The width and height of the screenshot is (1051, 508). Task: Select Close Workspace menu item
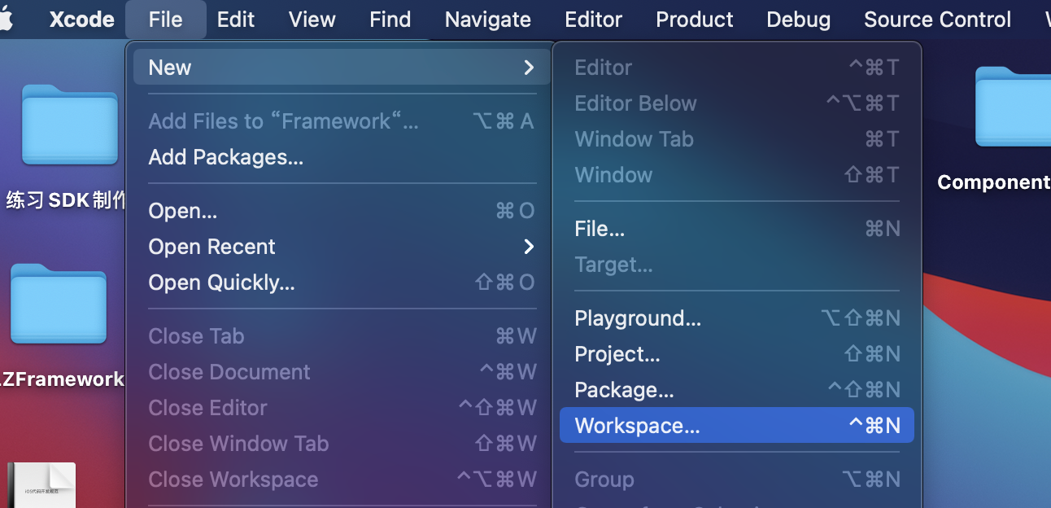(341, 480)
